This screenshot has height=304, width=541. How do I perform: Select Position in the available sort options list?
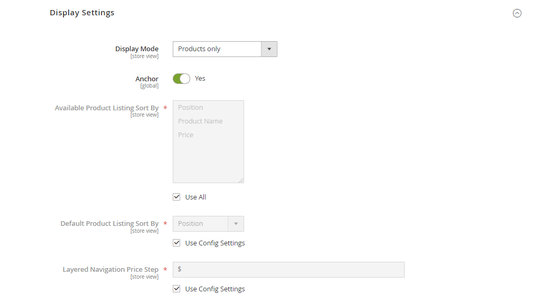pyautogui.click(x=190, y=107)
